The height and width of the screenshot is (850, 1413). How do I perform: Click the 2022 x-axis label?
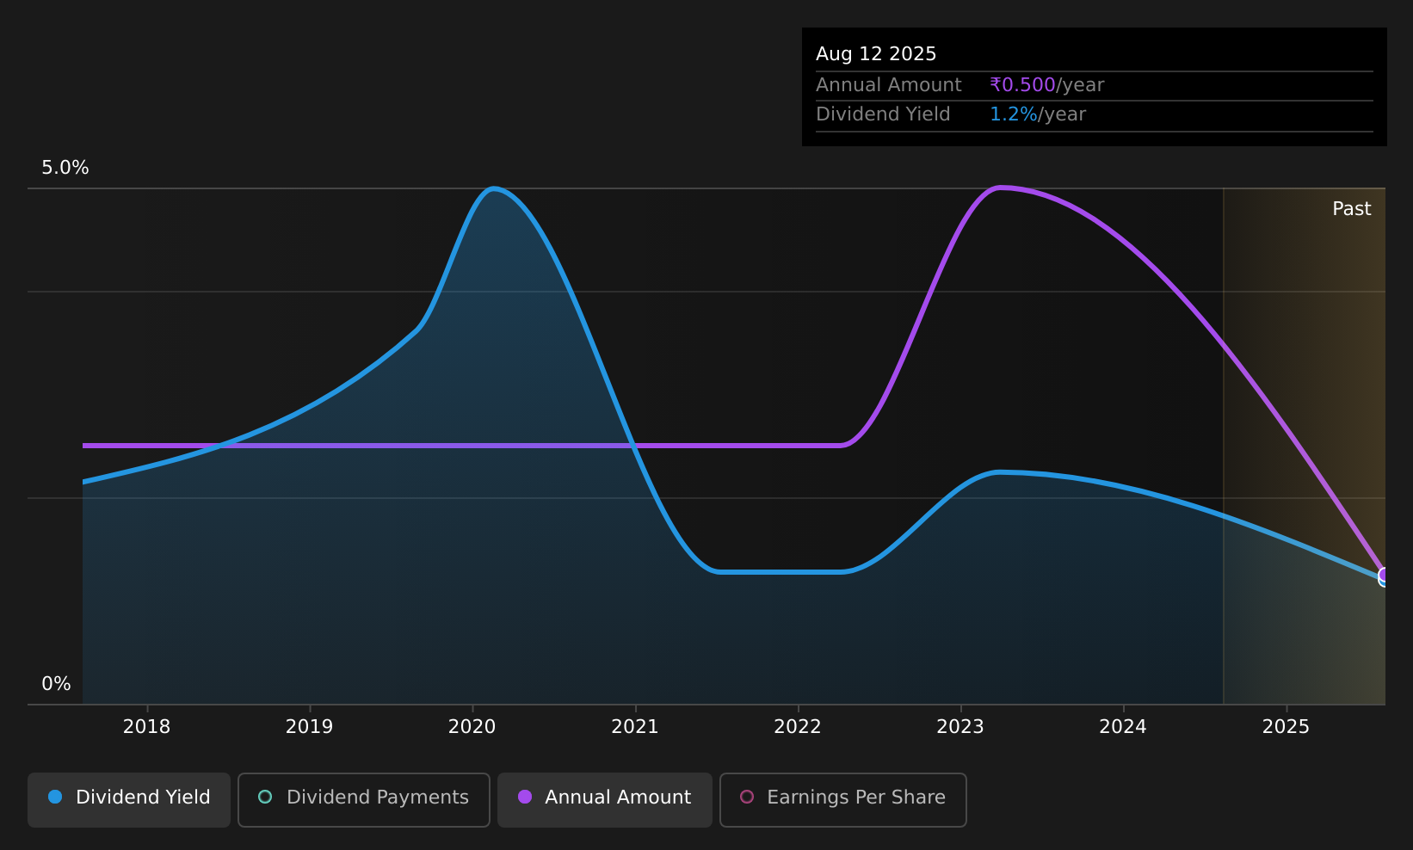(x=798, y=727)
